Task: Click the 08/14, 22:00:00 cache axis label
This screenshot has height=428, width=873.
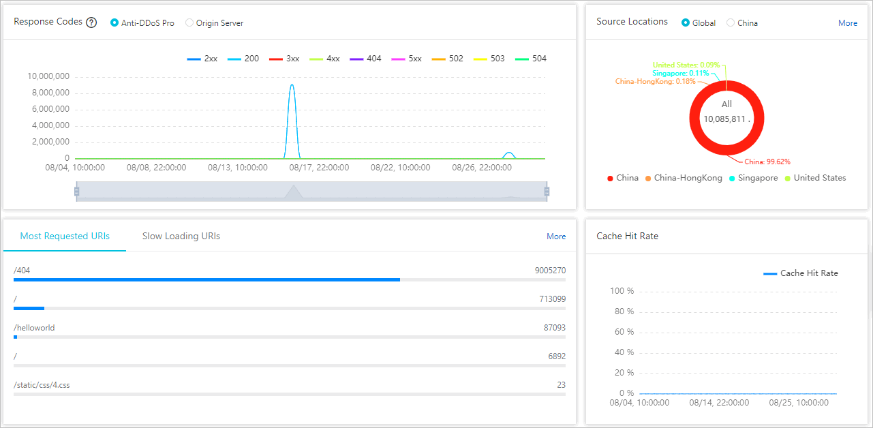Action: (719, 403)
